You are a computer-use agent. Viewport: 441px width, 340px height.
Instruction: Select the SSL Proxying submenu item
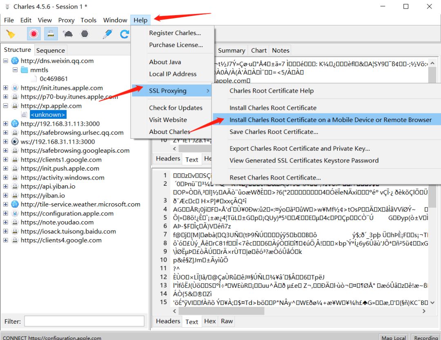(x=171, y=91)
